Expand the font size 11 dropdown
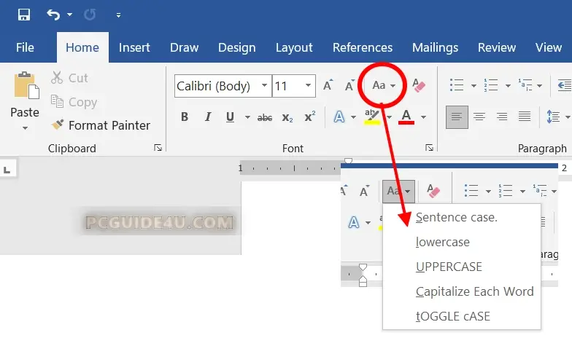Image resolution: width=572 pixels, height=338 pixels. (x=309, y=86)
